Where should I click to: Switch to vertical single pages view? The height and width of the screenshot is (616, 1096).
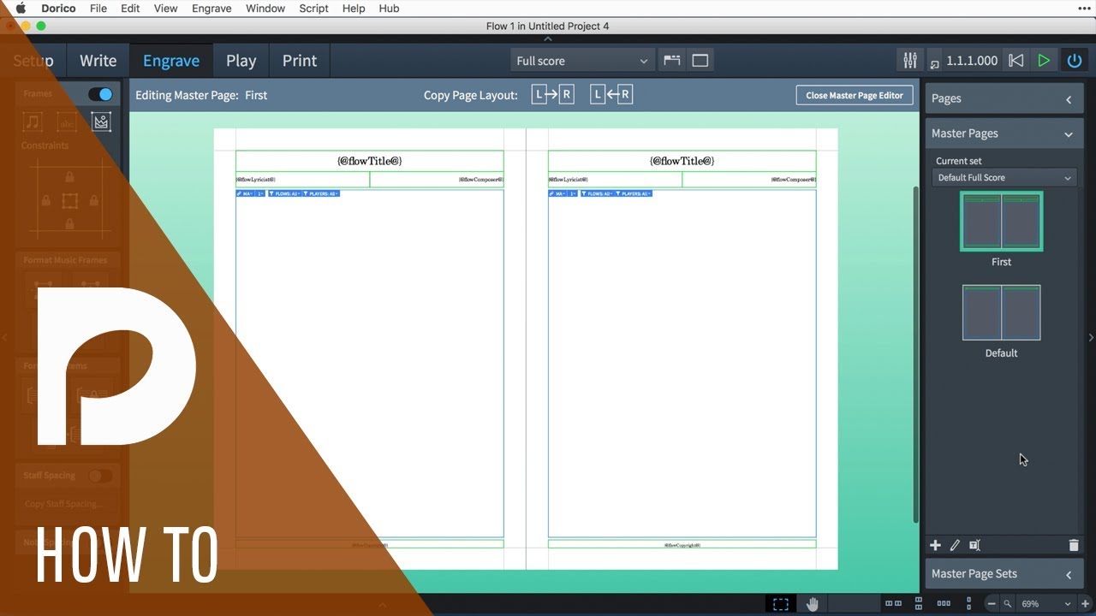point(970,604)
